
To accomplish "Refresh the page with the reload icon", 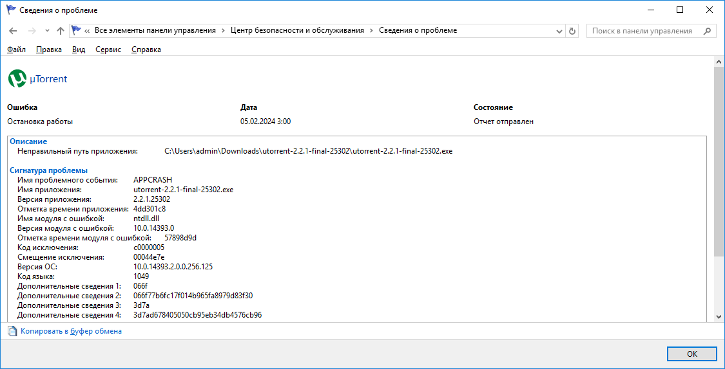I will (x=572, y=31).
